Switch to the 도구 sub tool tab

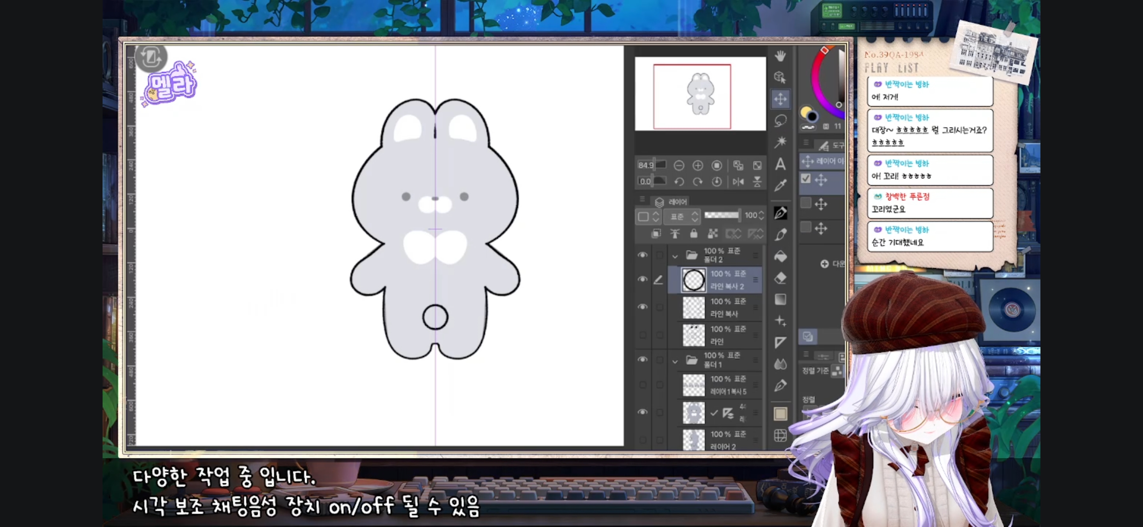click(x=831, y=145)
